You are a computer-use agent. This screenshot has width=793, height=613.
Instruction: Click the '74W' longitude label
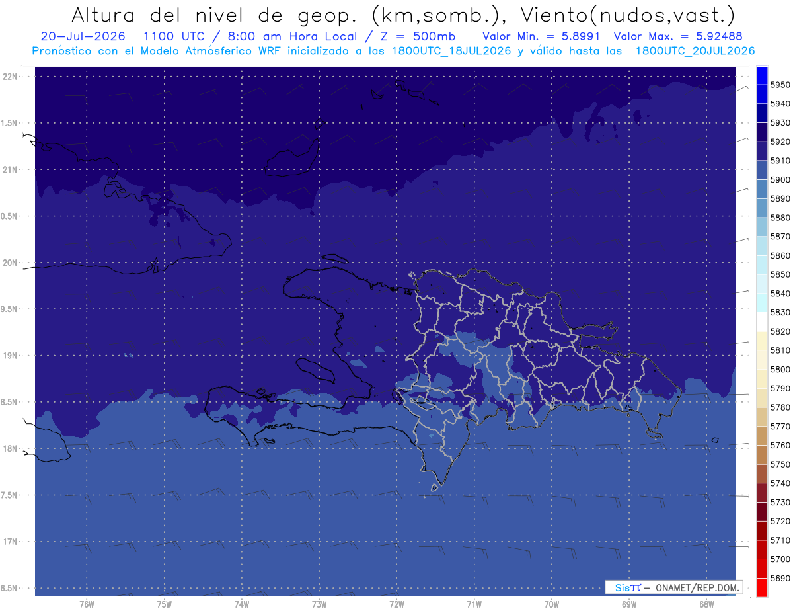[x=242, y=604]
